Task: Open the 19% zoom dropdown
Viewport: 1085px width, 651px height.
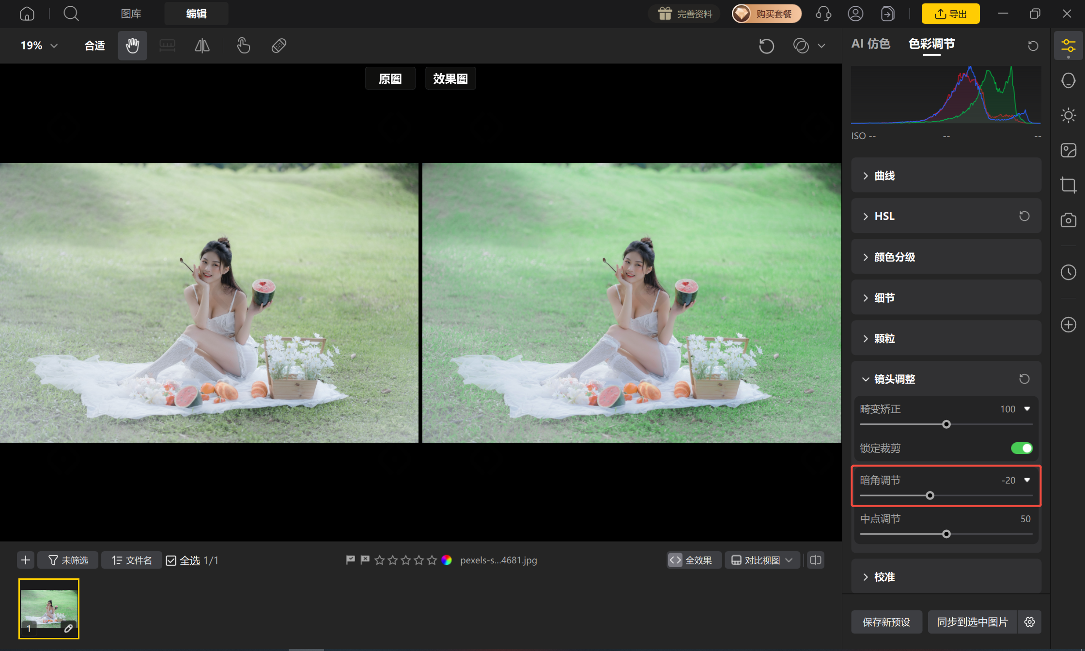Action: click(39, 46)
